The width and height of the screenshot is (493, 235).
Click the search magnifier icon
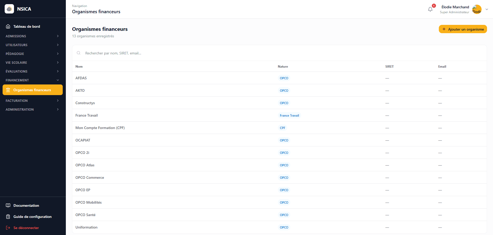point(79,53)
